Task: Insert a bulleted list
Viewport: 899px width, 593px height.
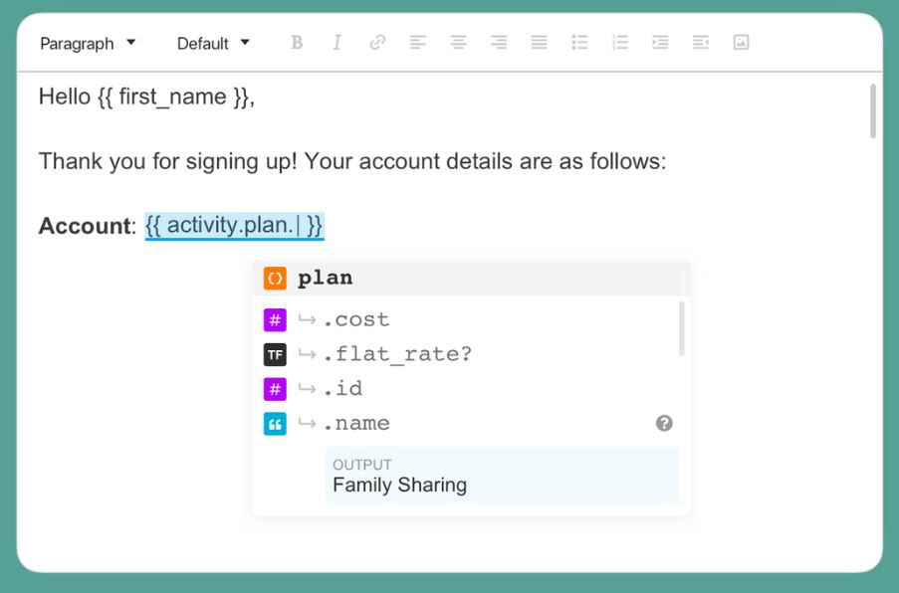Action: [579, 43]
